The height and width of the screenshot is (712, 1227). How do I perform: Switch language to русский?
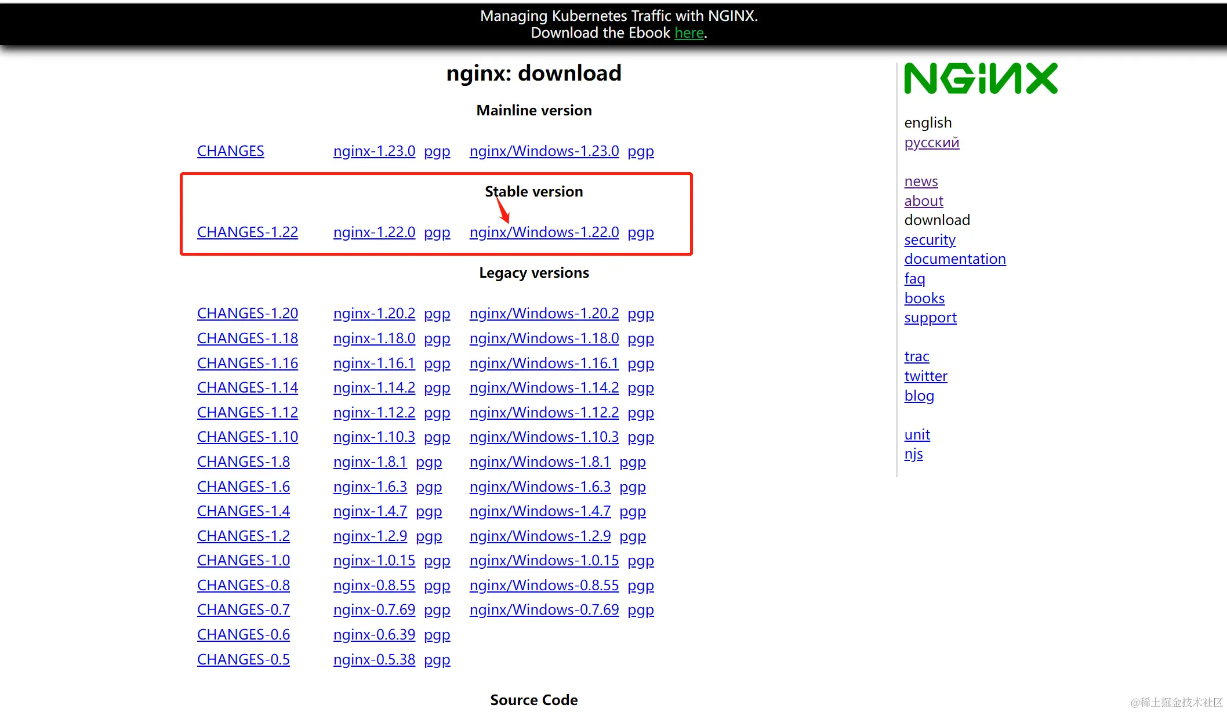pos(931,143)
